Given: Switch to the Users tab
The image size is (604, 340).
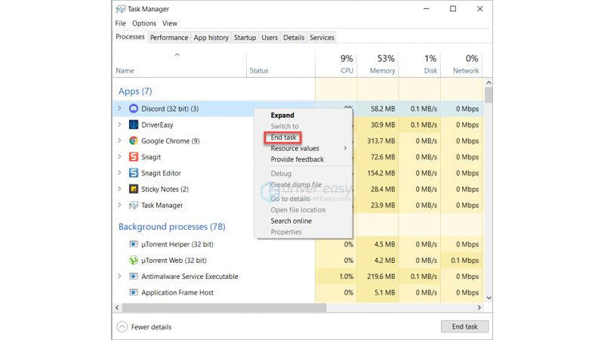Looking at the screenshot, I should click(x=270, y=37).
